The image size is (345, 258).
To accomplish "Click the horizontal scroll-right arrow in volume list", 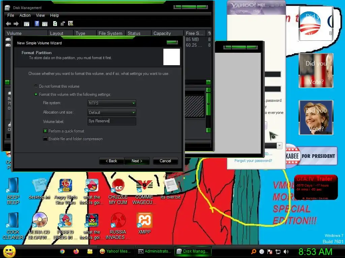I will pos(208,82).
